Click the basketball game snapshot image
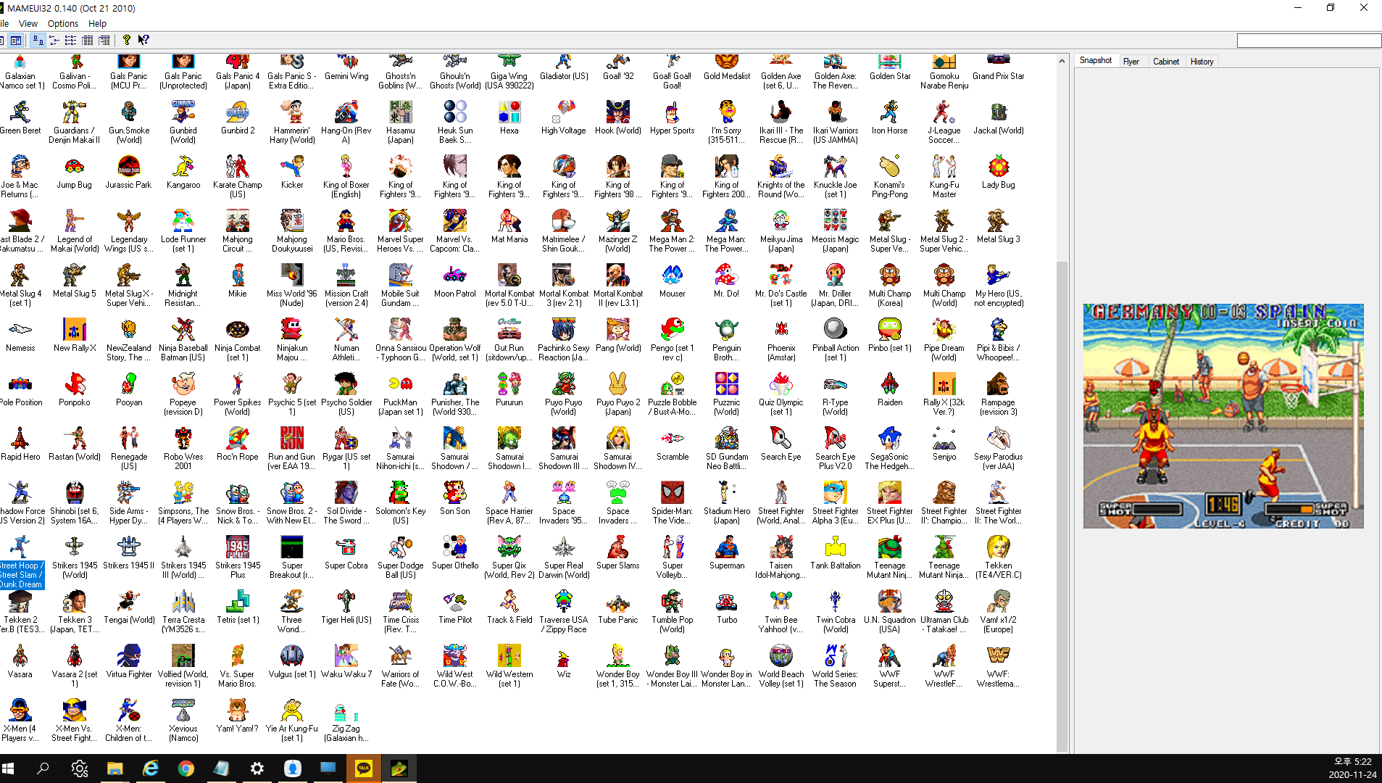Viewport: 1382px width, 783px height. pos(1223,416)
